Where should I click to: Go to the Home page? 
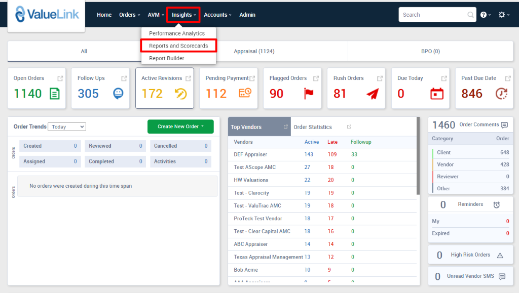pyautogui.click(x=104, y=15)
